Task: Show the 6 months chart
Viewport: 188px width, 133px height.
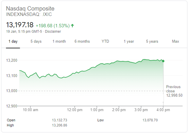Action: tap(82, 42)
